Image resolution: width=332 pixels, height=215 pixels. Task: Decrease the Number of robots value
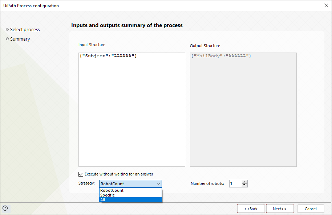[244, 185]
